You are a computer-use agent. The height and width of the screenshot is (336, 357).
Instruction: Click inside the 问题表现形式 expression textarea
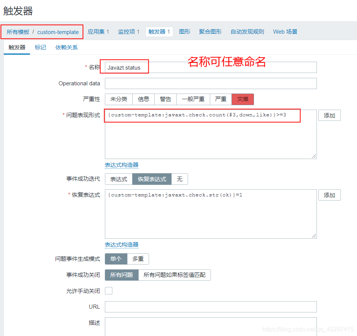[211, 134]
